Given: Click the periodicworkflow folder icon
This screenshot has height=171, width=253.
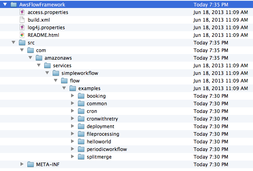Looking at the screenshot, I should click(81, 149).
